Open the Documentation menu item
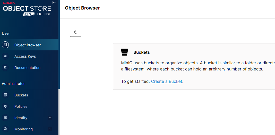The width and height of the screenshot is (275, 135). 27,68
